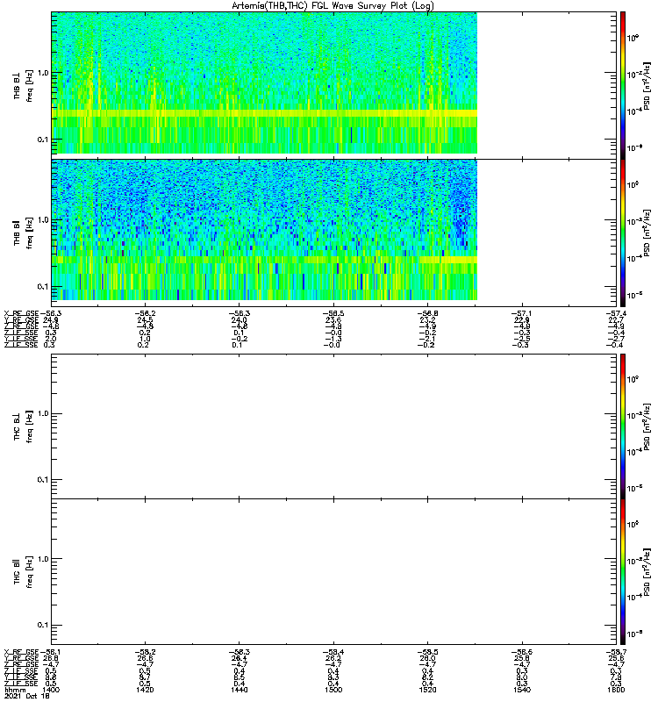Click the 1540 time label
This screenshot has height=702, width=658.
click(x=522, y=690)
